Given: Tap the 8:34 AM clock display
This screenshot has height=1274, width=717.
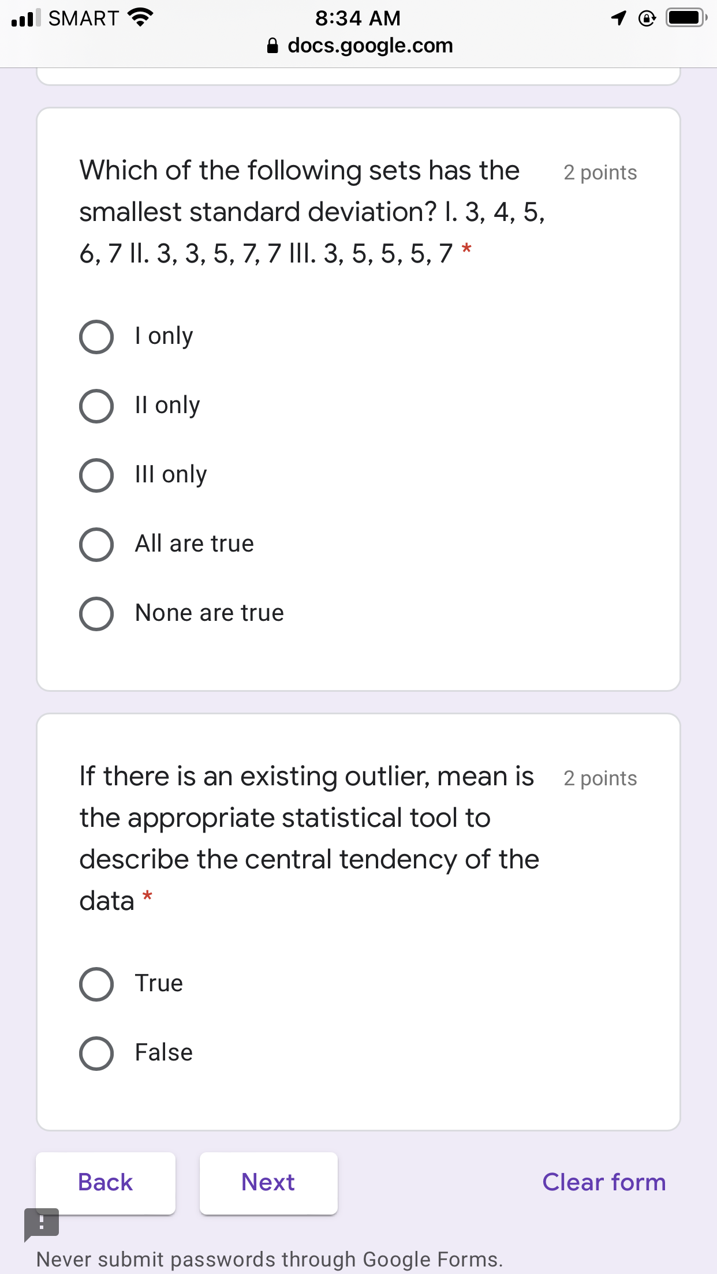Looking at the screenshot, I should 358,18.
